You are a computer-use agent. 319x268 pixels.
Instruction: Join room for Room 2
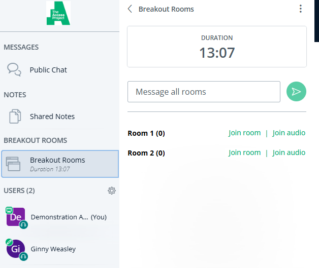(244, 152)
